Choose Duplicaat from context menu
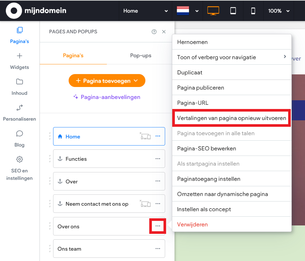This screenshot has width=305, height=261. 190,72
